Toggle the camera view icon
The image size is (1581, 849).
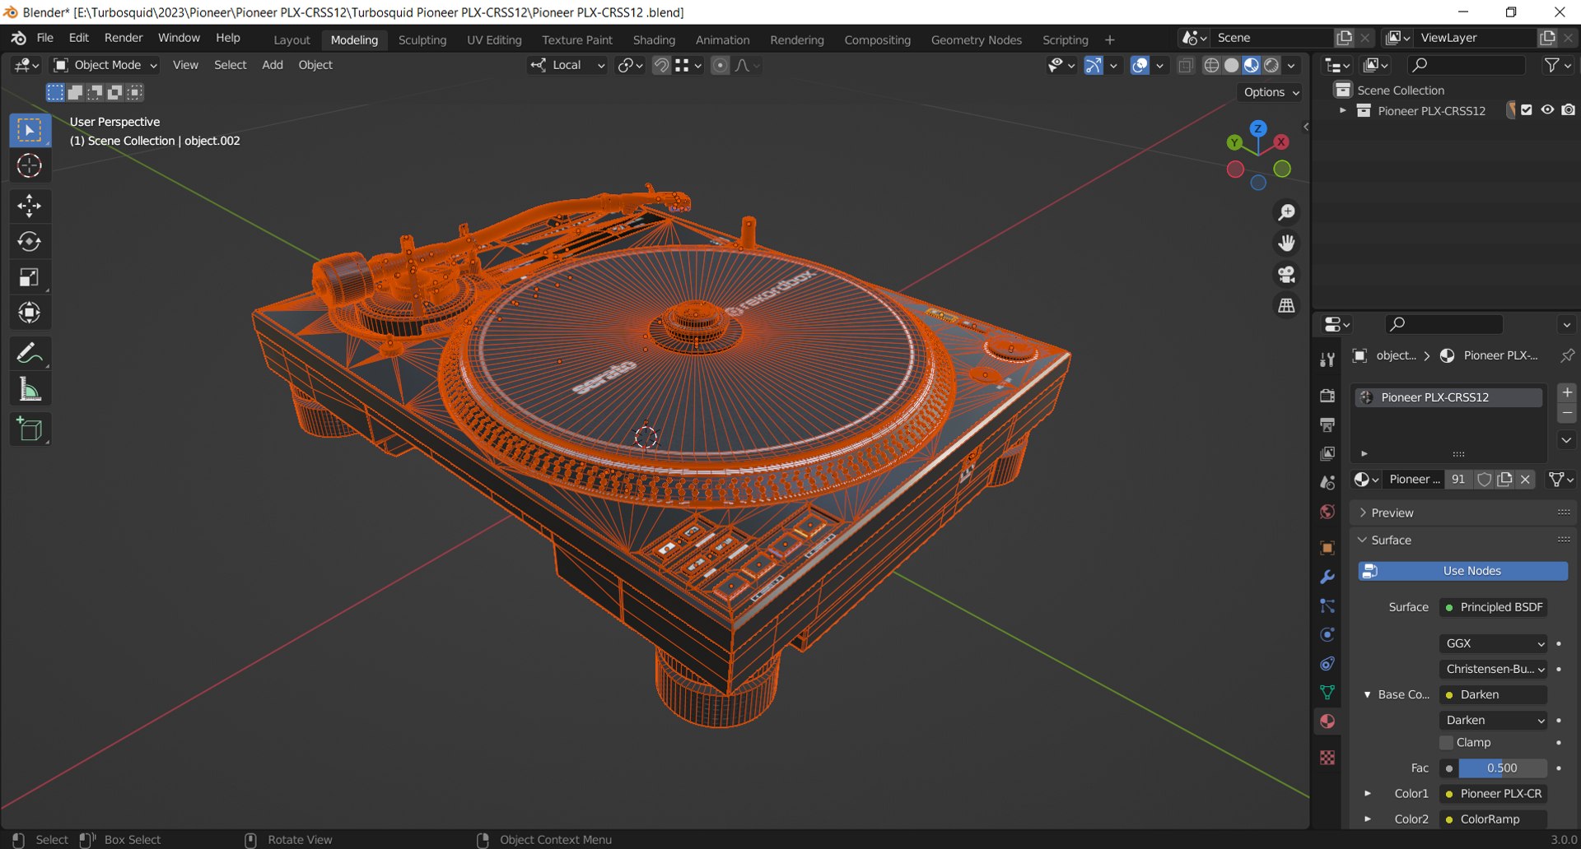point(1286,274)
